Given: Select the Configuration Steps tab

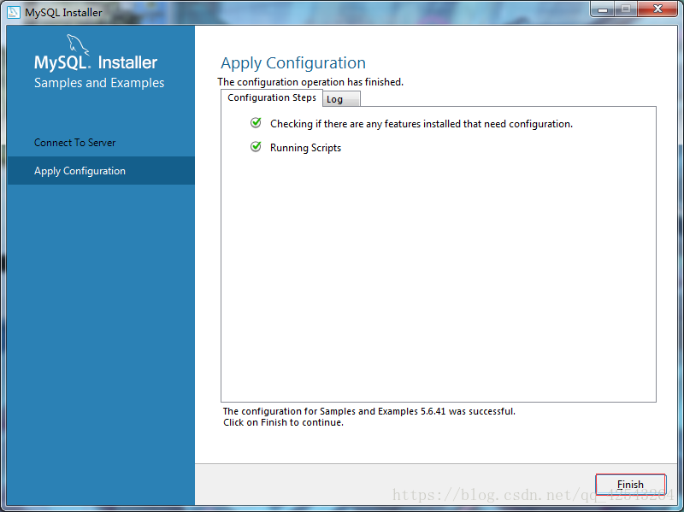Looking at the screenshot, I should (272, 97).
